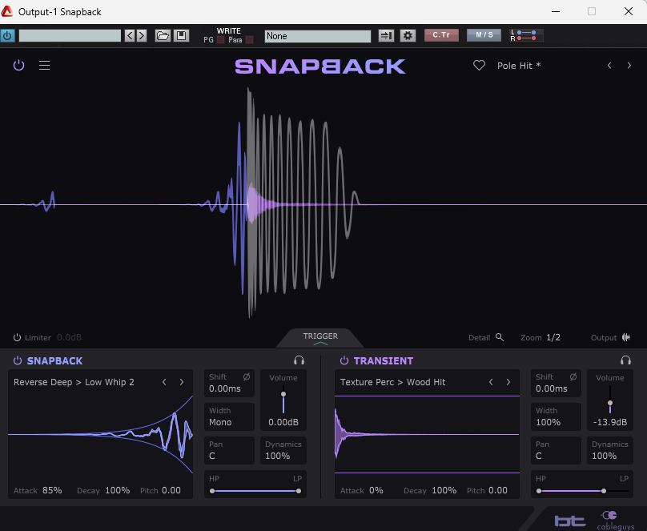Click Snapback Dynamics 100% value

(277, 456)
